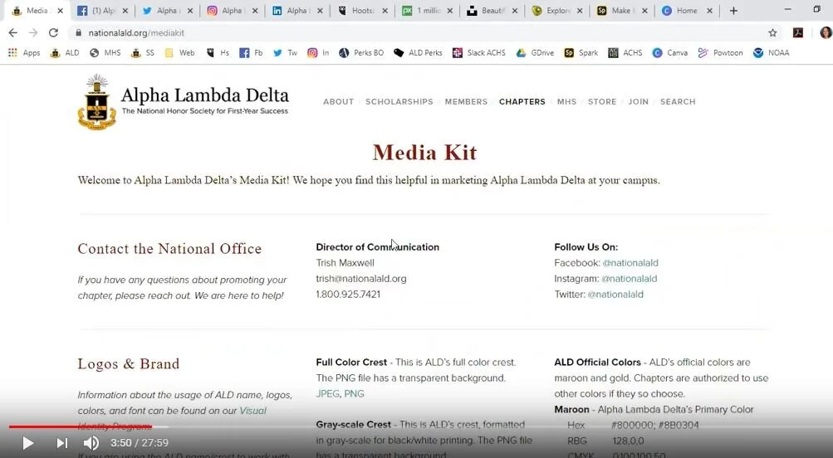
Task: Open the In Instagram bookmark
Action: (318, 52)
